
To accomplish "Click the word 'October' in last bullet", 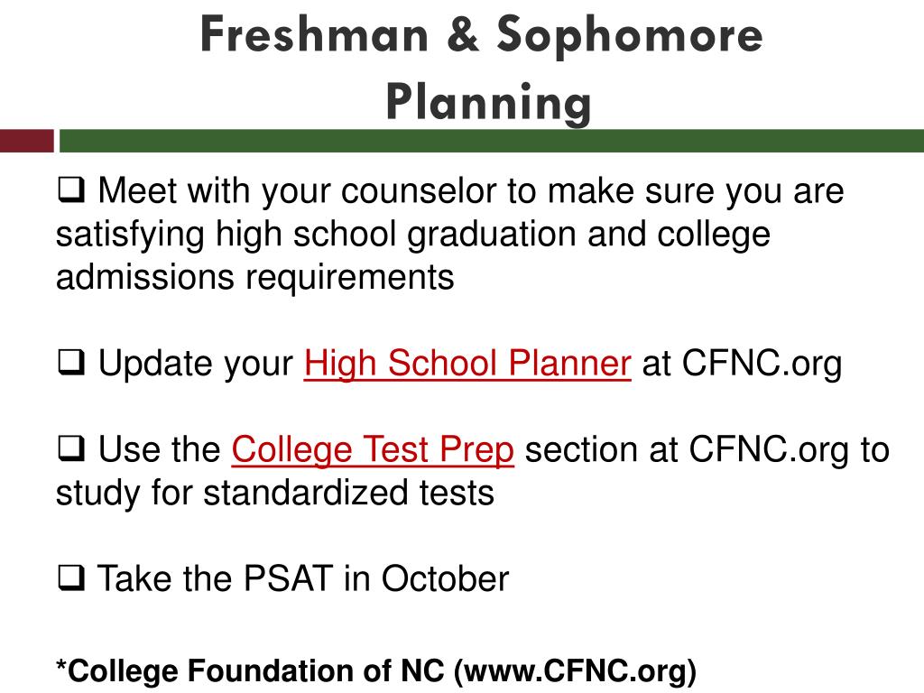I will tap(445, 578).
